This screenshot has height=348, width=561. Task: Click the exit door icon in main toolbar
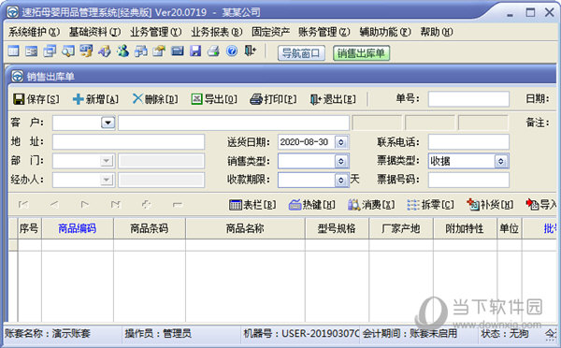click(250, 51)
